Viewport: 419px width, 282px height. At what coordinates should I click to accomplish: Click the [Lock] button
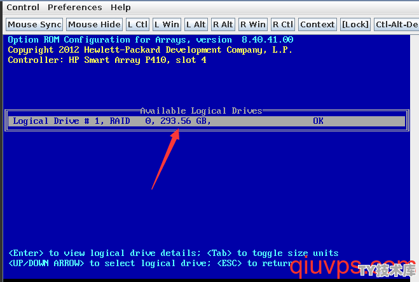pyautogui.click(x=355, y=25)
